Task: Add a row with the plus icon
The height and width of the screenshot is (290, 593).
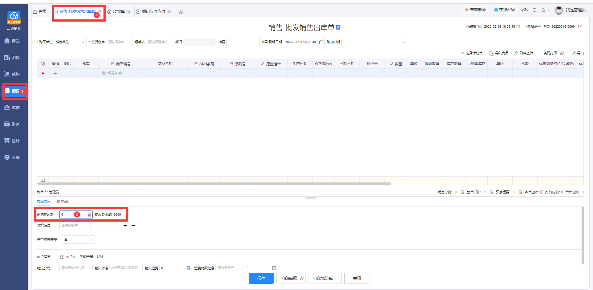Action: pos(55,73)
